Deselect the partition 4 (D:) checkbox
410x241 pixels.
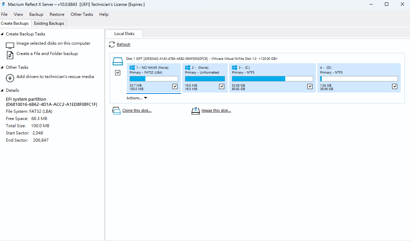394,87
